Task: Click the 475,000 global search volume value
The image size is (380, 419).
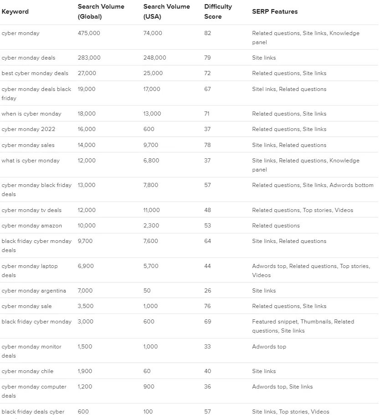Action: coord(89,33)
